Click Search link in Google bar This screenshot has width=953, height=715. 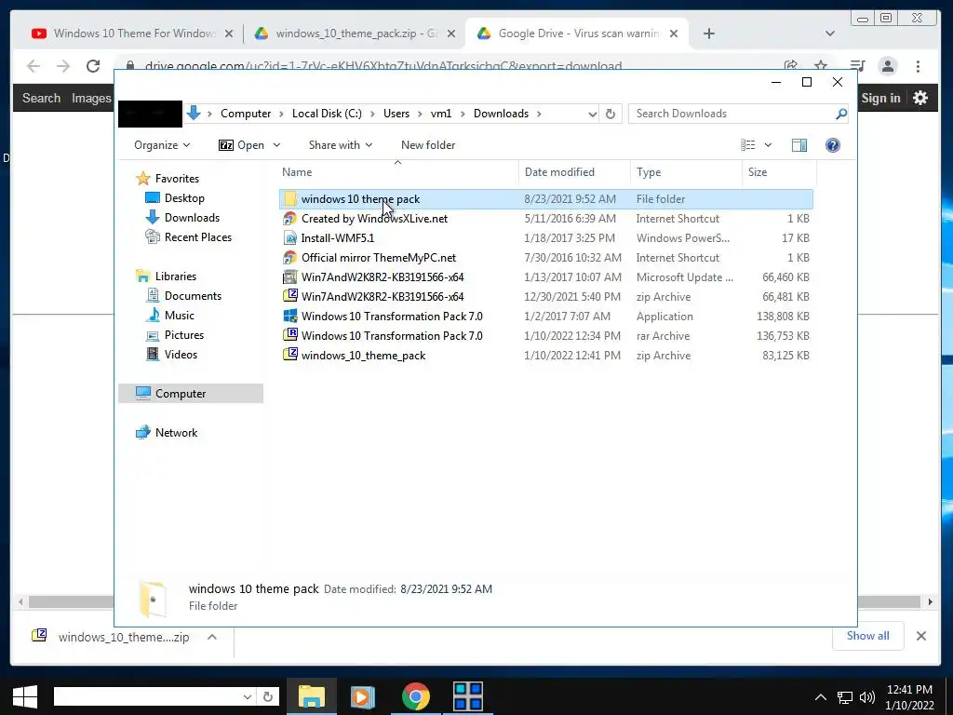point(41,98)
